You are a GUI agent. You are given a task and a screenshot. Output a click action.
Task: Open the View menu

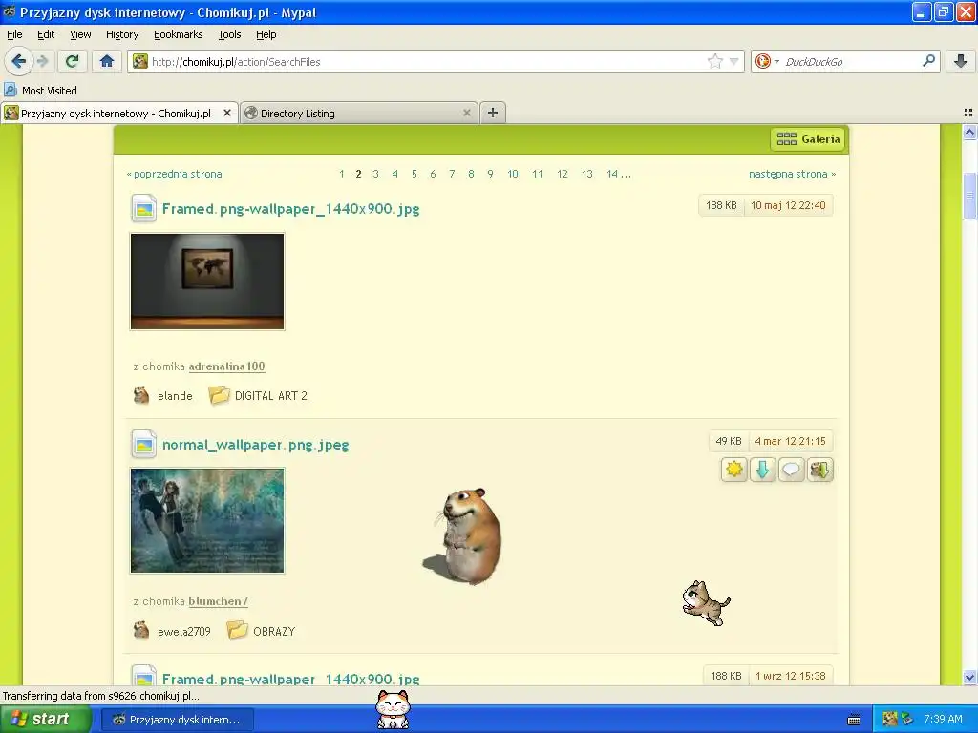[x=80, y=35]
